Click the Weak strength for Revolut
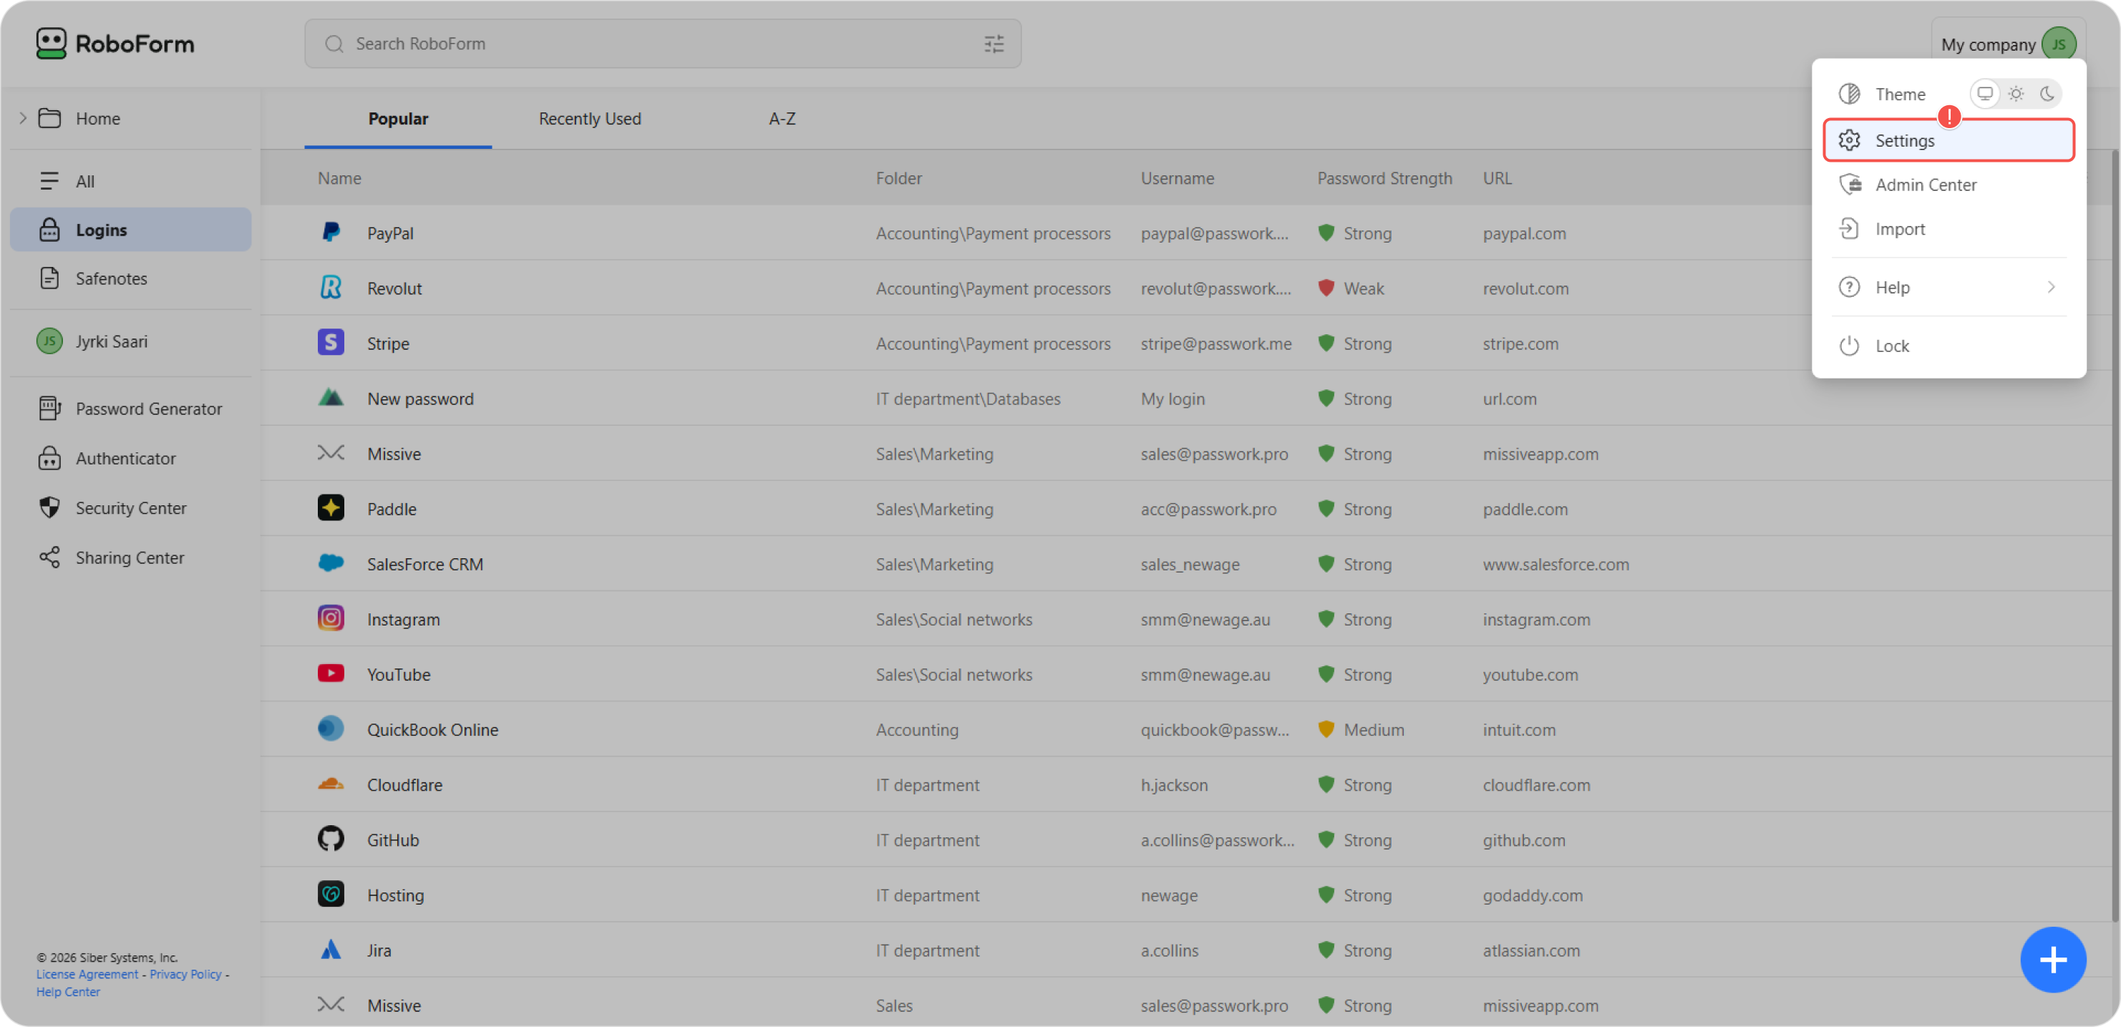Screen dimensions: 2121x1027 point(1350,288)
